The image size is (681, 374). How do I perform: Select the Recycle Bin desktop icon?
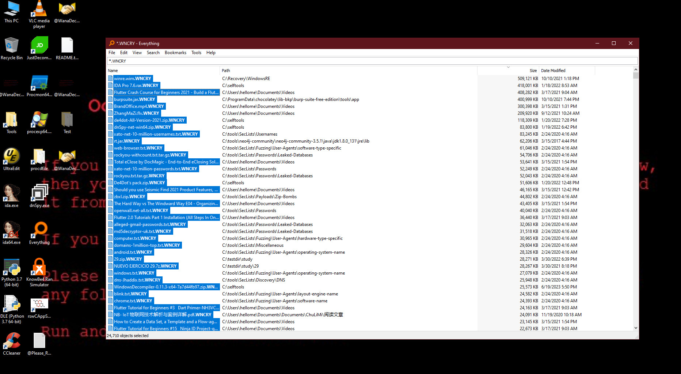[x=12, y=47]
